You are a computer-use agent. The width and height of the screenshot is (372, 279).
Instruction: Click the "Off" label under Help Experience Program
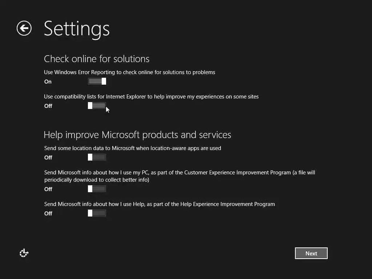coord(48,214)
